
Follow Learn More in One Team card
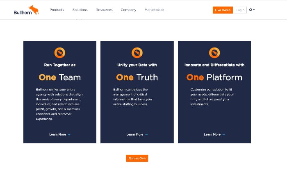tap(58, 135)
